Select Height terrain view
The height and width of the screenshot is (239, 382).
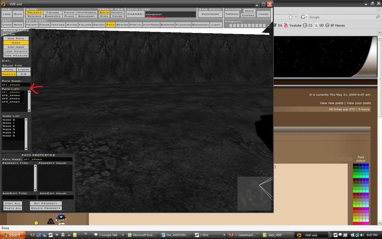pyautogui.click(x=117, y=12)
